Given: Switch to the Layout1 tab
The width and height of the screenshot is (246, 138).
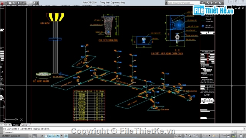Looking at the screenshot, I should 25,125.
